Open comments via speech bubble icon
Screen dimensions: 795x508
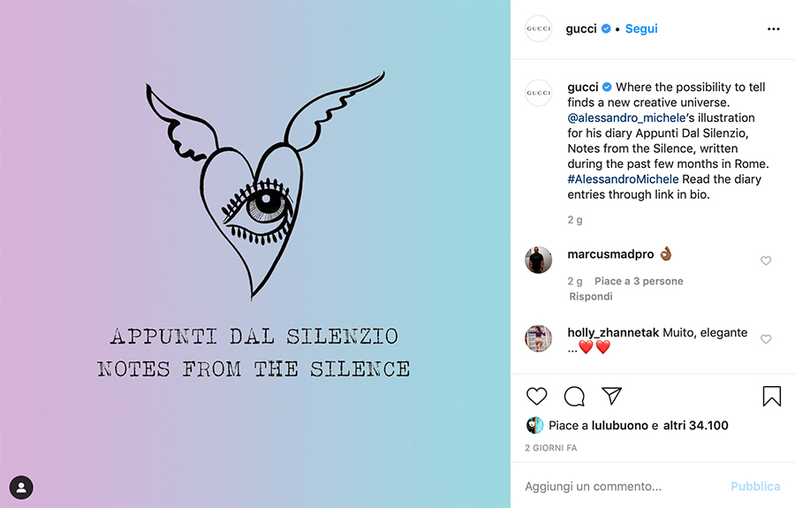(x=574, y=396)
